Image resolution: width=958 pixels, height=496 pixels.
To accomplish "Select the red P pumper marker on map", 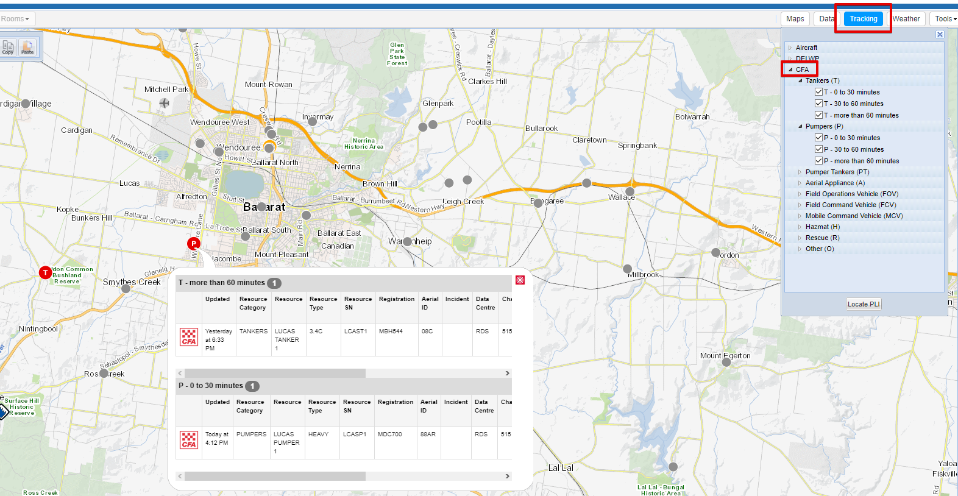I will pos(194,244).
